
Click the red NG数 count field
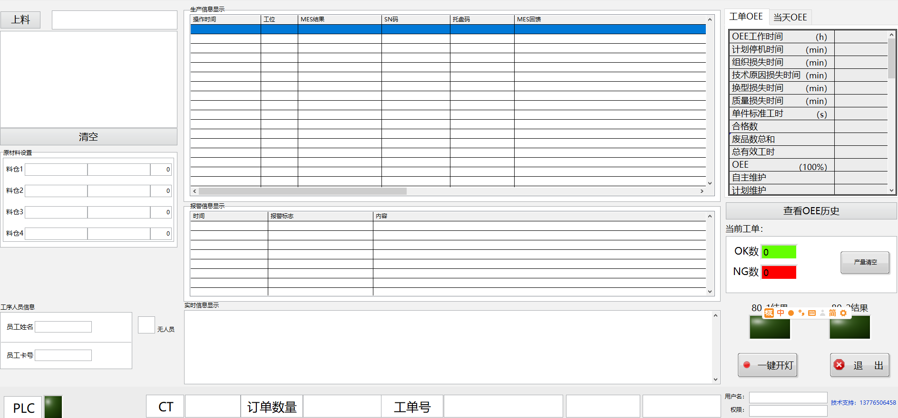tap(779, 272)
